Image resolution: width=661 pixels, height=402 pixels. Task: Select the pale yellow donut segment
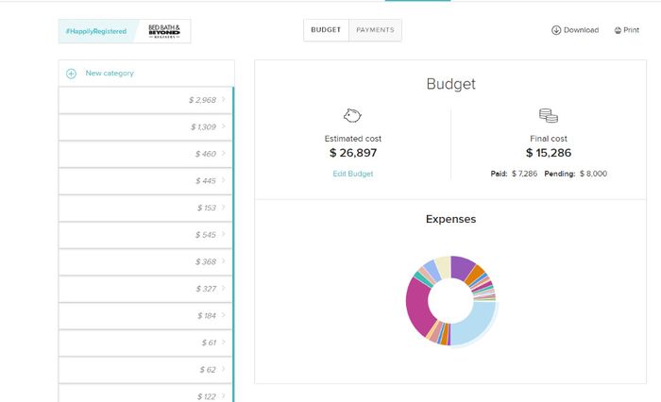tap(444, 266)
